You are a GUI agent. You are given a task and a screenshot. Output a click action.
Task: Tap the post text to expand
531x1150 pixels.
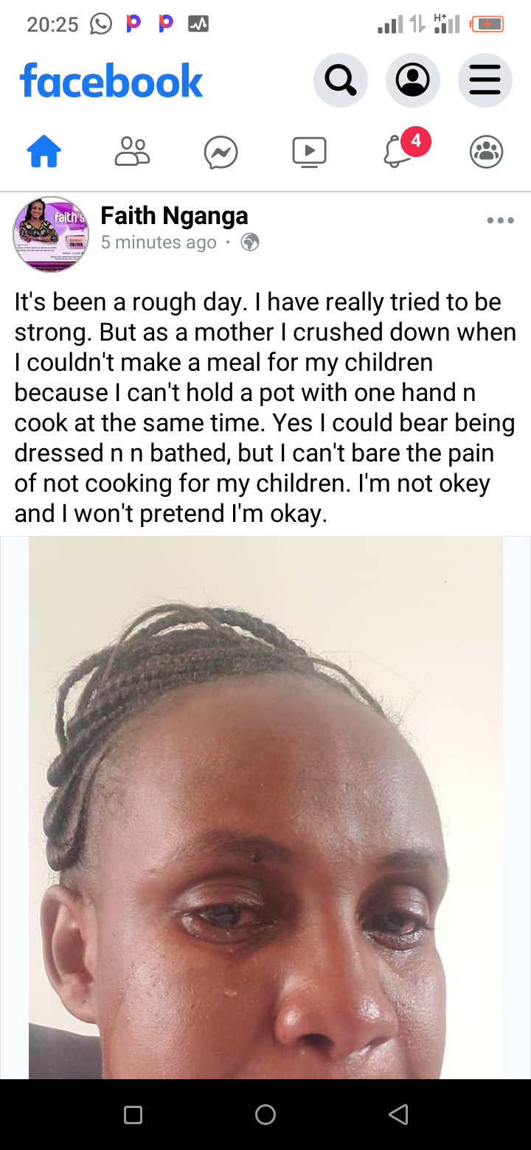pyautogui.click(x=265, y=408)
